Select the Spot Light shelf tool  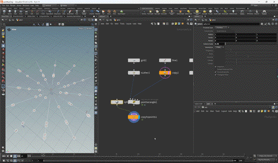coord(157,12)
